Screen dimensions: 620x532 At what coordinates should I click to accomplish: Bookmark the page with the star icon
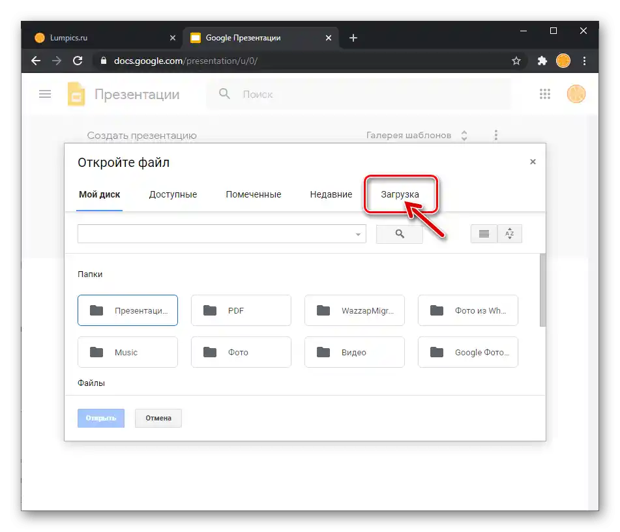pyautogui.click(x=516, y=61)
